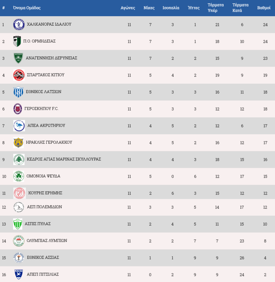Click the ΟΜΟΝΟΙΑ ΨΕΥΔΑ shamrock logo
Viewport: 275px width, 282px height.
[x=19, y=176]
